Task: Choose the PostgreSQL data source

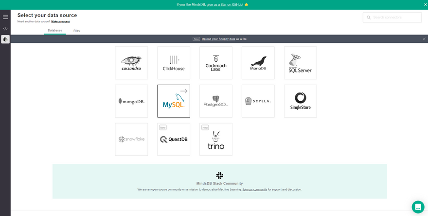Action: coord(216,101)
